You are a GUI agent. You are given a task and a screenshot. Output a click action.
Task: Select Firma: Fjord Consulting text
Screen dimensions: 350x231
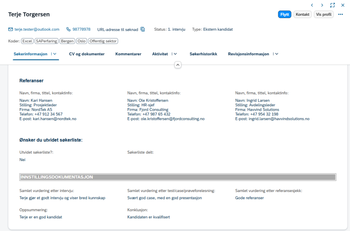point(148,109)
